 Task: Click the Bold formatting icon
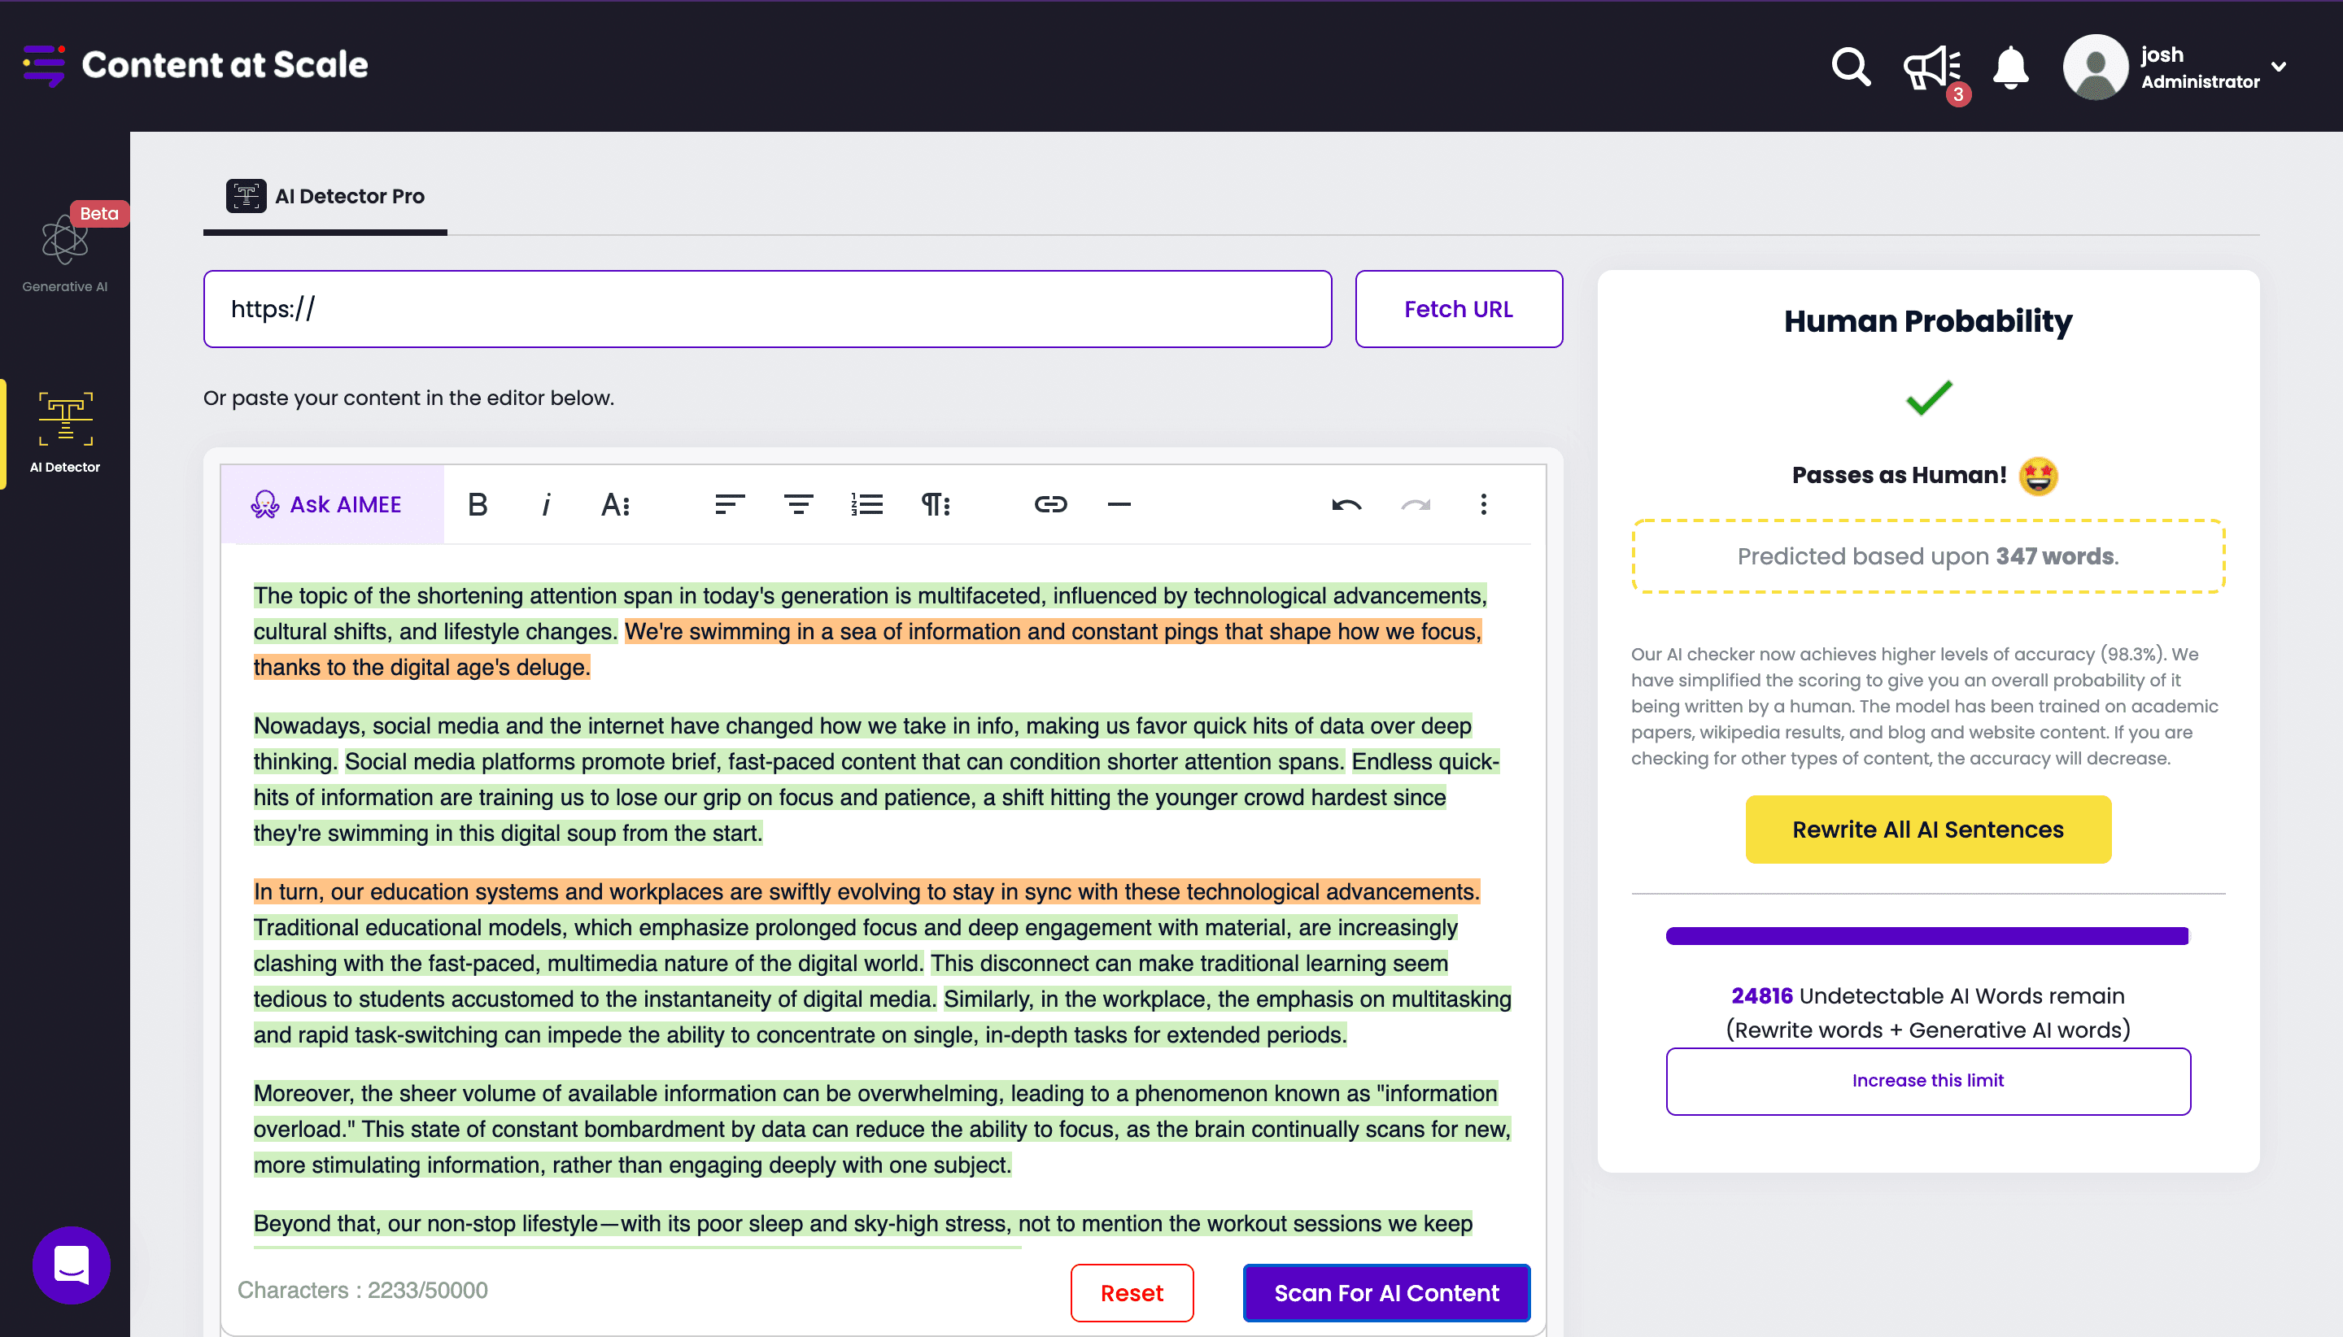click(x=477, y=504)
